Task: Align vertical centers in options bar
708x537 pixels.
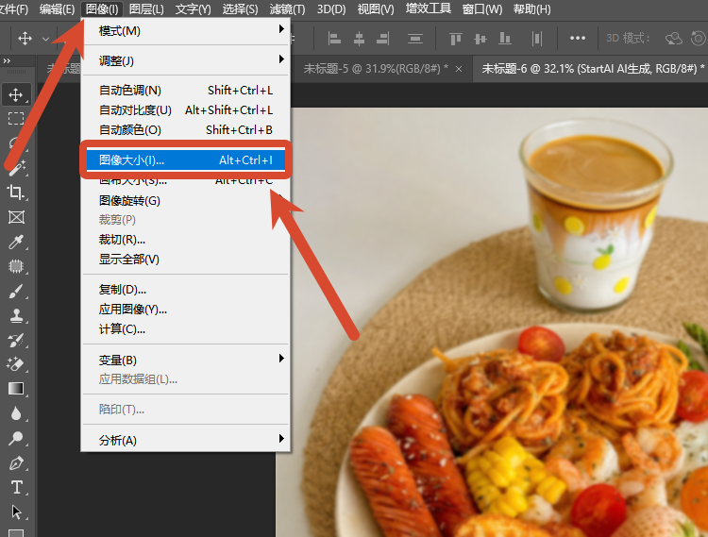Action: point(480,39)
